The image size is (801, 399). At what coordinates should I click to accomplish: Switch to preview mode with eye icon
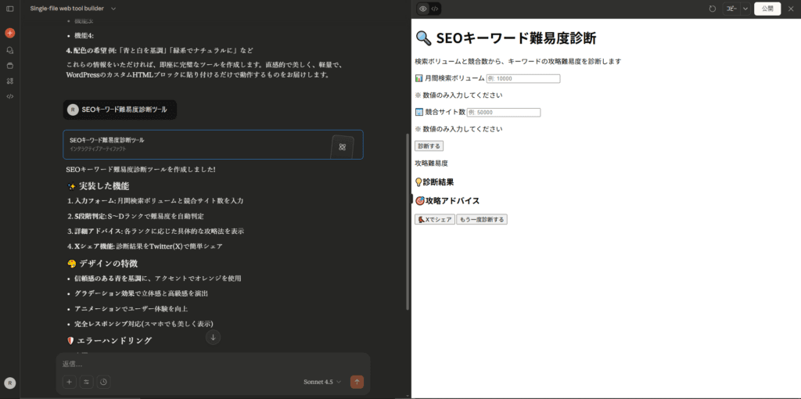(423, 9)
